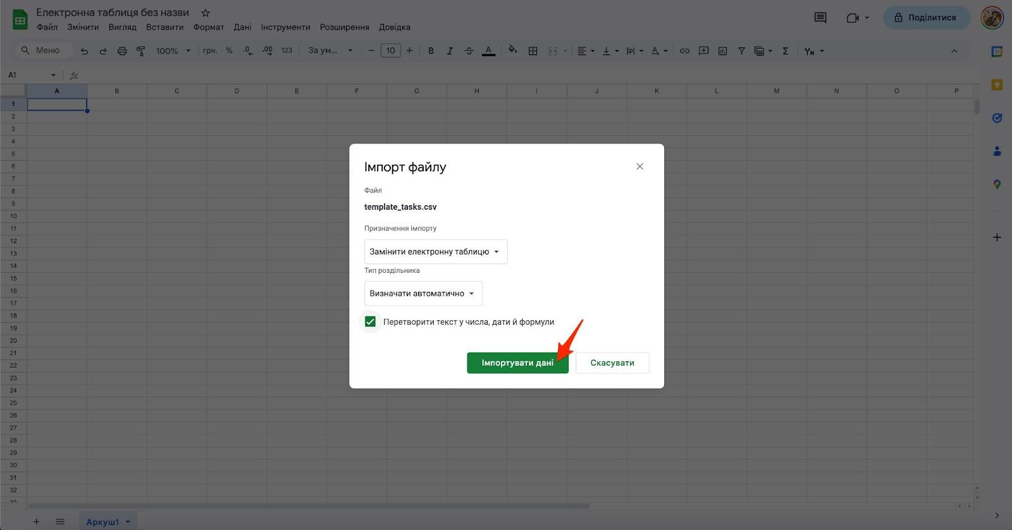
Task: Click the insert chart icon
Action: [x=722, y=51]
